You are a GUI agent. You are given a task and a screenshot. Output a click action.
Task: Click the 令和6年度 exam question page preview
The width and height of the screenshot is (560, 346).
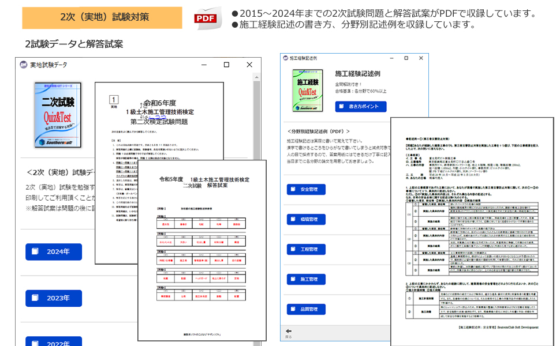(159, 121)
